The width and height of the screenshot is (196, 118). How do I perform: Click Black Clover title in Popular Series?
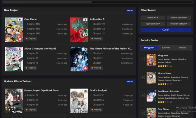[165, 74]
